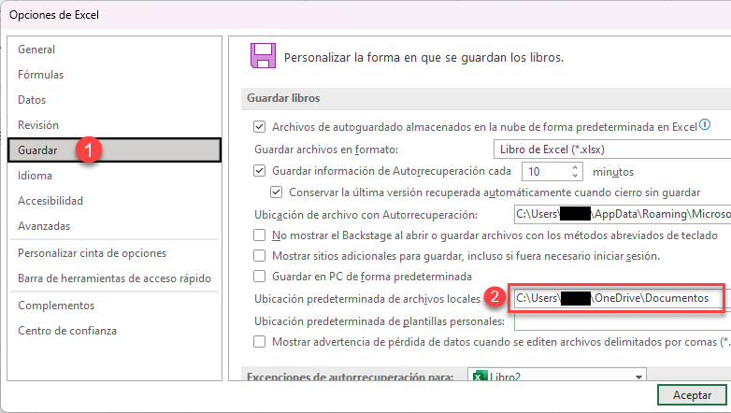
Task: Enable advertencia de pérdida de datos checkbox
Action: (x=259, y=342)
